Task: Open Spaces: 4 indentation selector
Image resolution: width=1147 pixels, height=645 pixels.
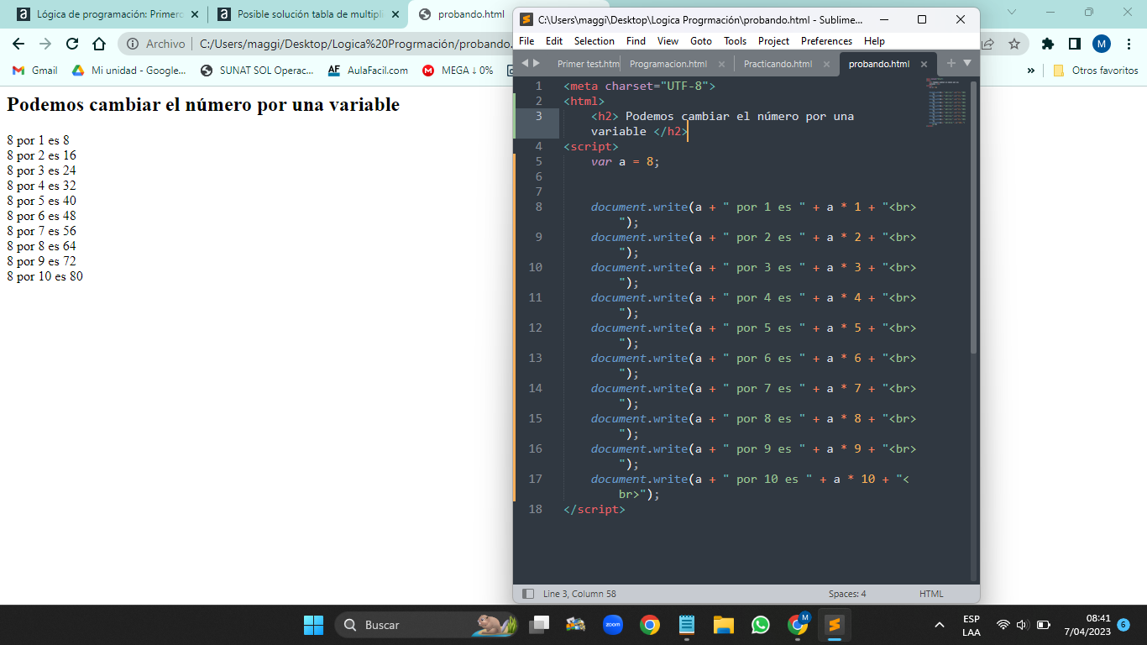Action: click(847, 594)
